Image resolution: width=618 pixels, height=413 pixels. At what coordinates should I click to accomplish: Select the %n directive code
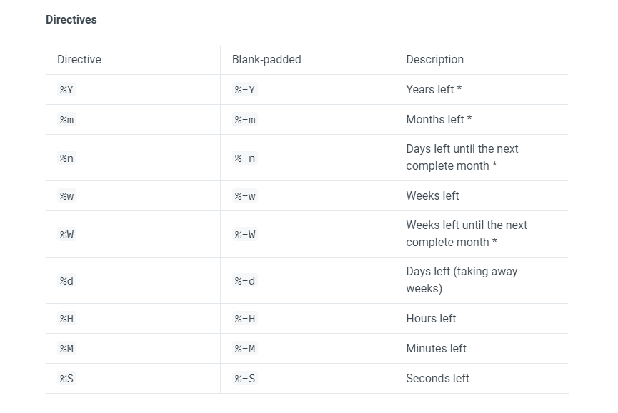coord(66,158)
